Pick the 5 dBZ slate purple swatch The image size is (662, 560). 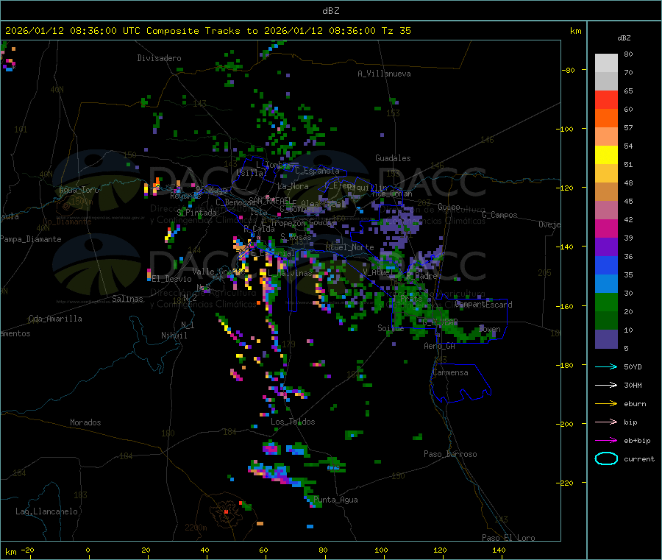click(x=606, y=339)
